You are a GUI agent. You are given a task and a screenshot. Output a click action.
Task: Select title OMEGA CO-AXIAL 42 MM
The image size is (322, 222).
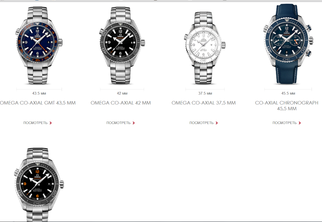(121, 103)
